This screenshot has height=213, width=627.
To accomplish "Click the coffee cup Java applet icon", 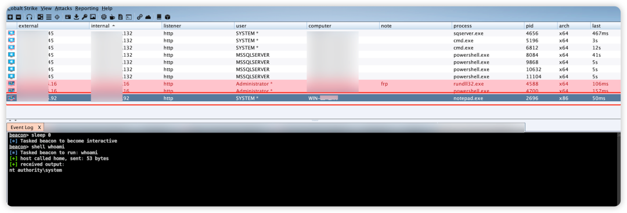I will (x=113, y=17).
